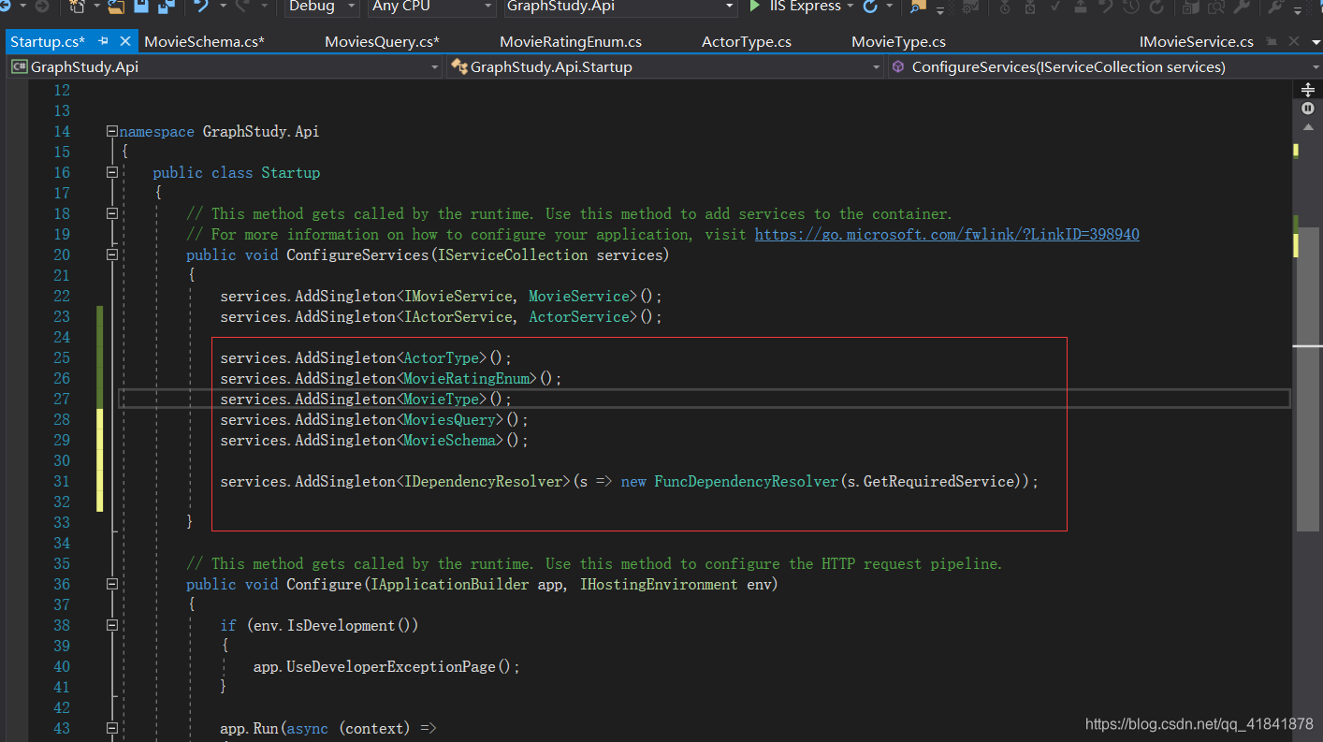Image resolution: width=1323 pixels, height=742 pixels.
Task: Click IDependencyResolver on line 31
Action: 482,482
